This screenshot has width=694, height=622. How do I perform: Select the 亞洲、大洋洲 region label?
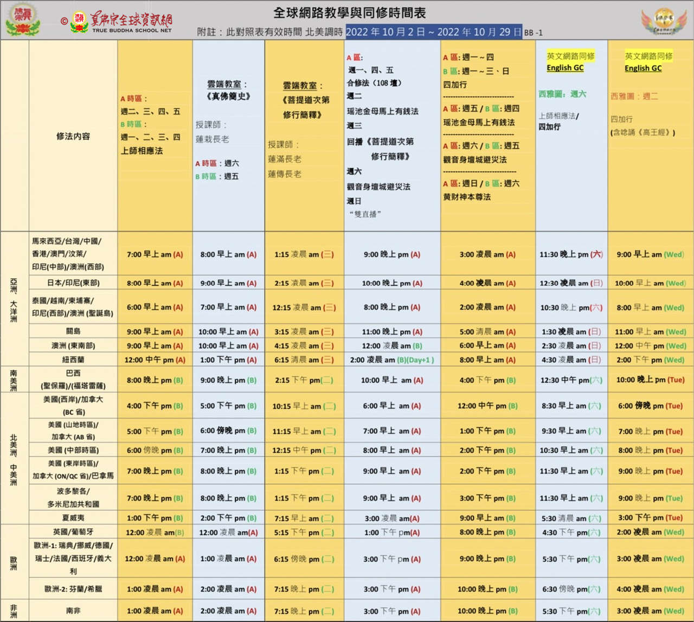14,299
